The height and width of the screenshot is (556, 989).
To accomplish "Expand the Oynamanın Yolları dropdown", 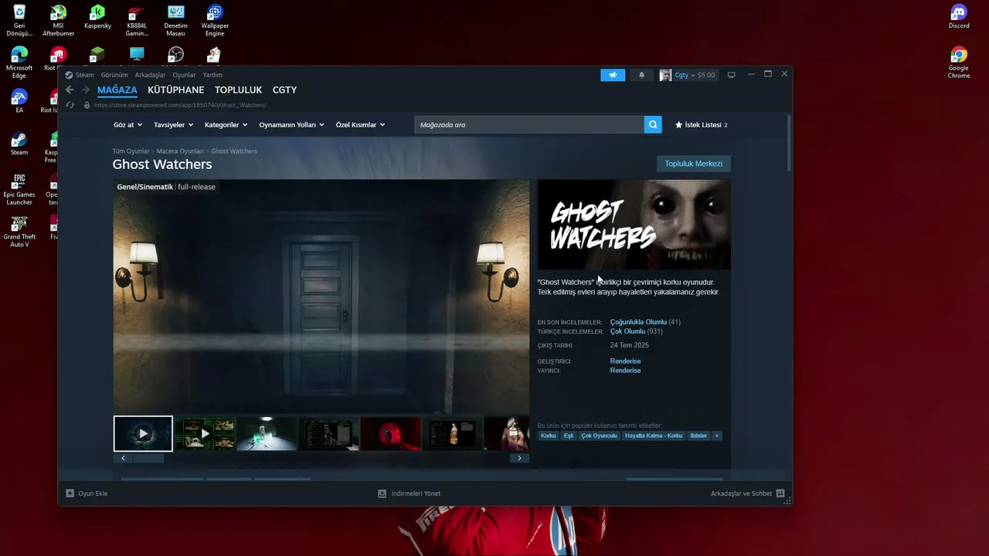I will pyautogui.click(x=291, y=124).
